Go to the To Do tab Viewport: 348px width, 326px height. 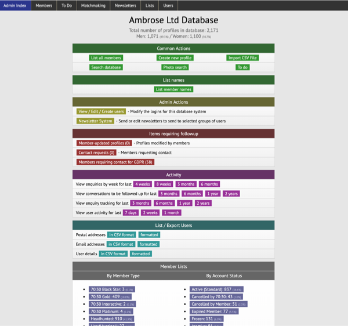67,6
